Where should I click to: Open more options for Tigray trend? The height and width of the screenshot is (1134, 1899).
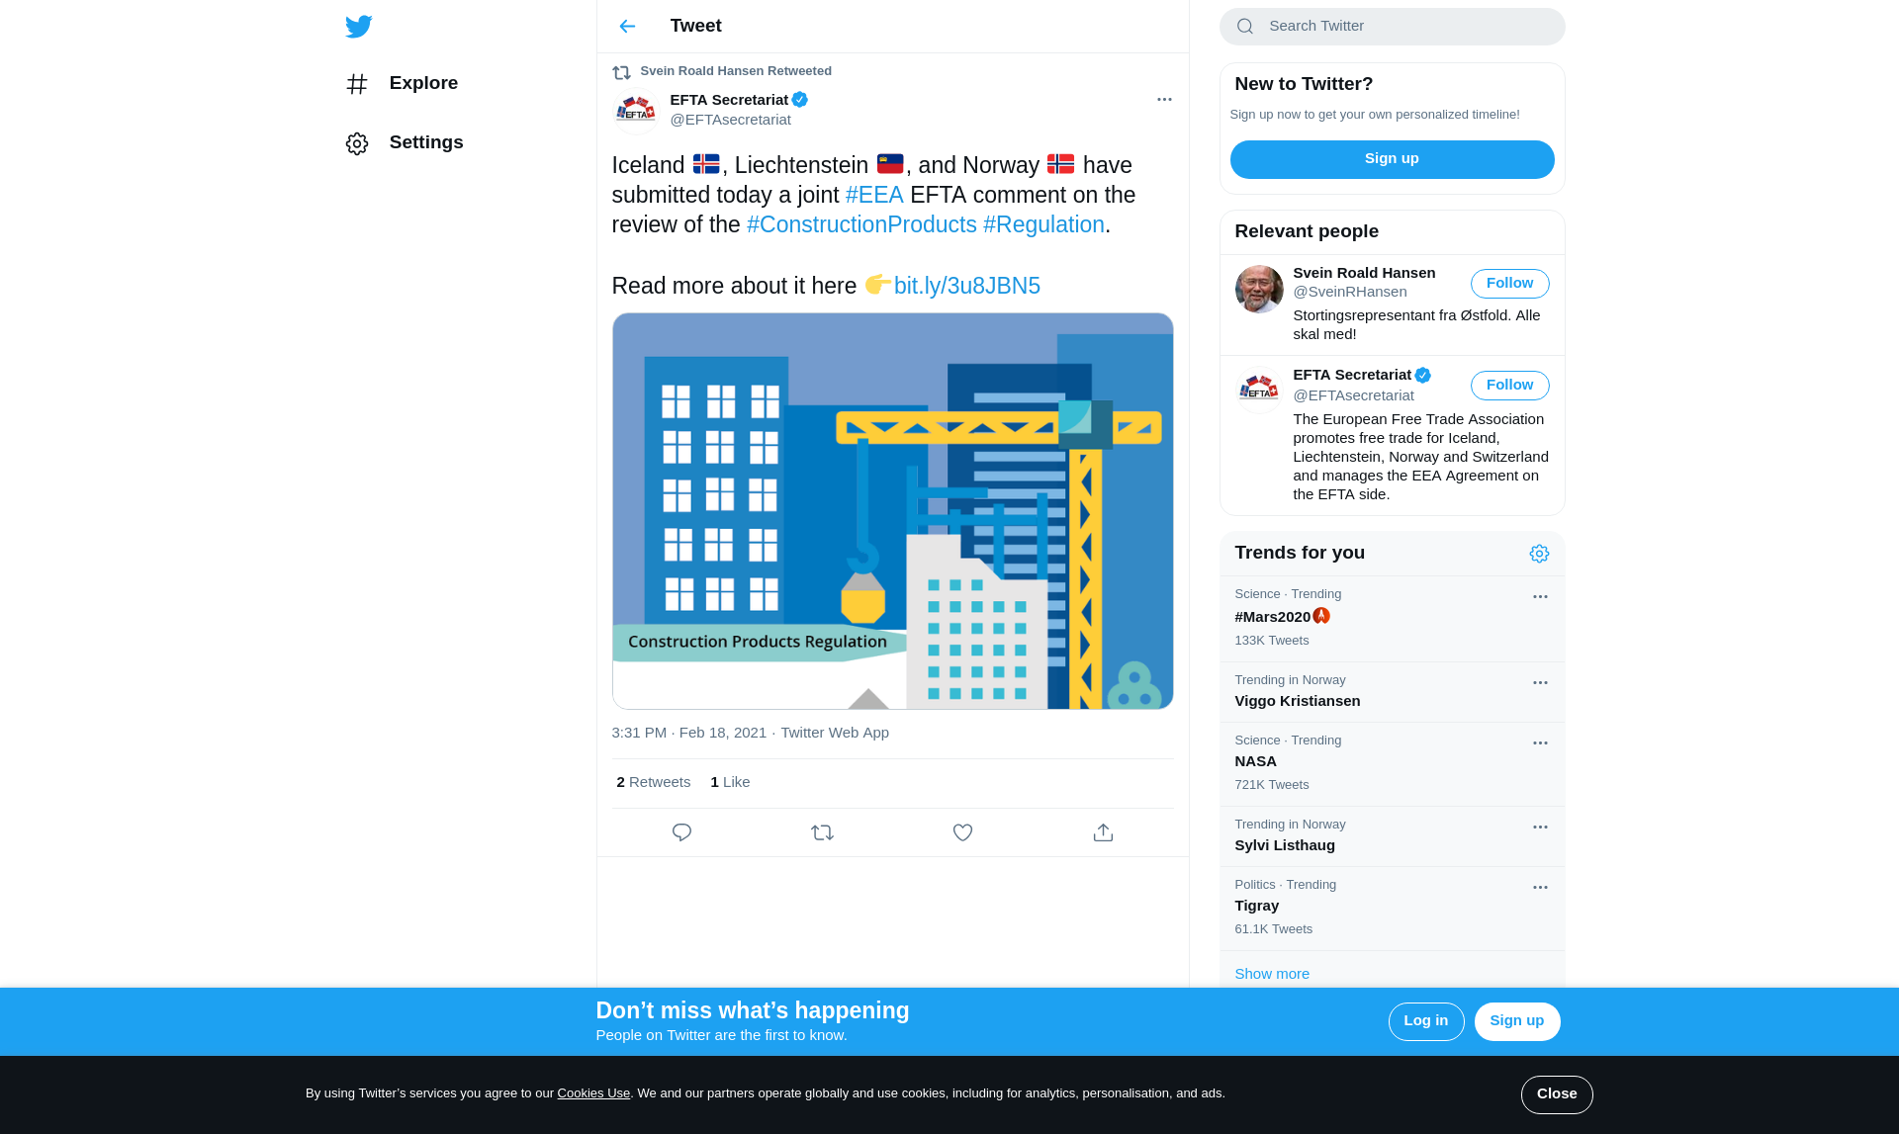pyautogui.click(x=1540, y=887)
